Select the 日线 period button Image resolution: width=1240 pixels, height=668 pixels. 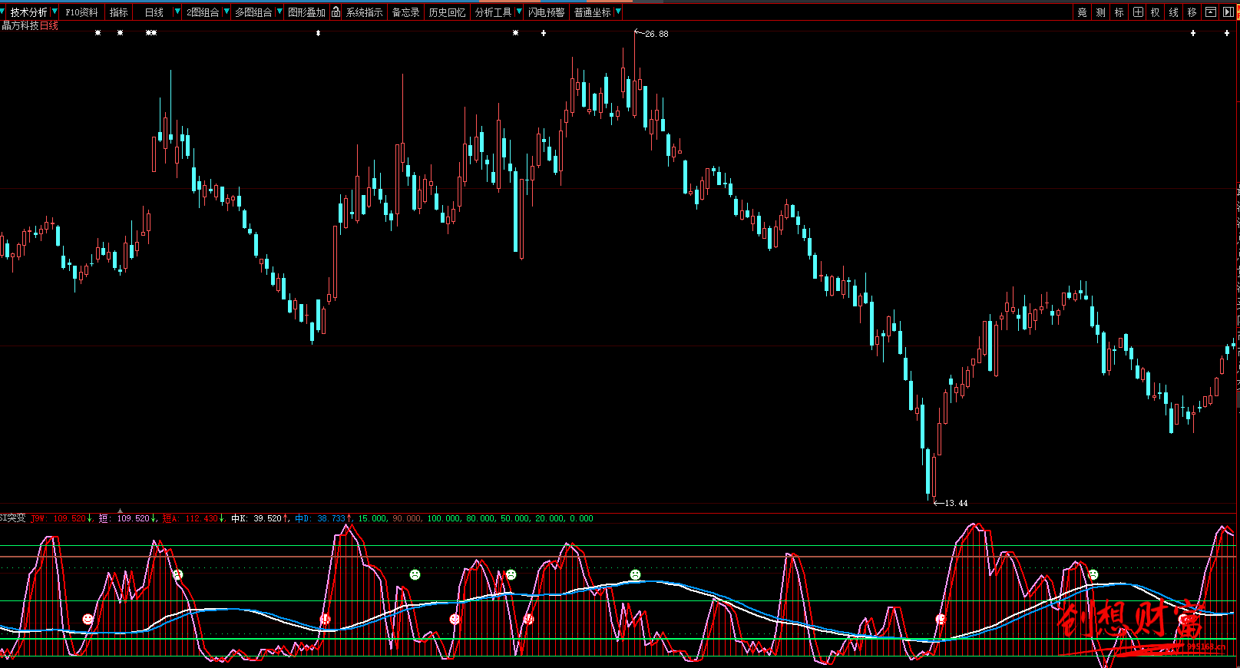click(154, 12)
